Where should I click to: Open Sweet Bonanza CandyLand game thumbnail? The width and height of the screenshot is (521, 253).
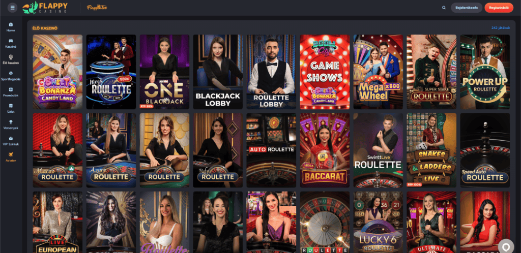[x=57, y=72]
